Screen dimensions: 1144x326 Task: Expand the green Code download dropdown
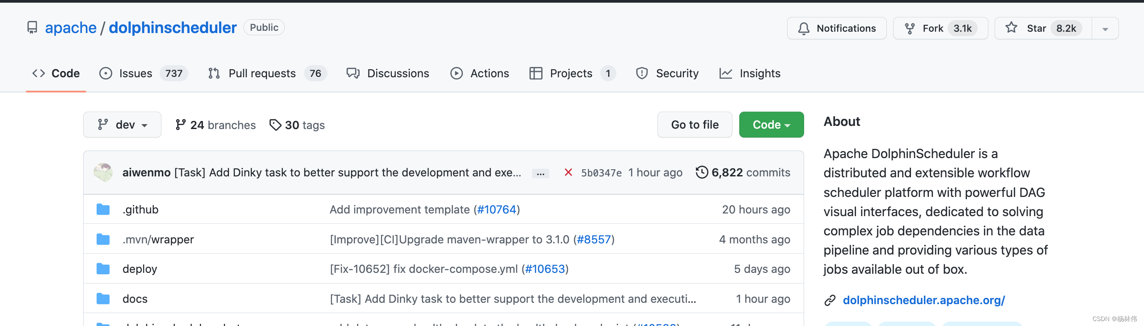click(x=771, y=125)
